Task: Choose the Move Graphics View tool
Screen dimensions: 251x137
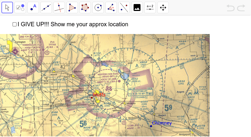Action: [x=163, y=7]
